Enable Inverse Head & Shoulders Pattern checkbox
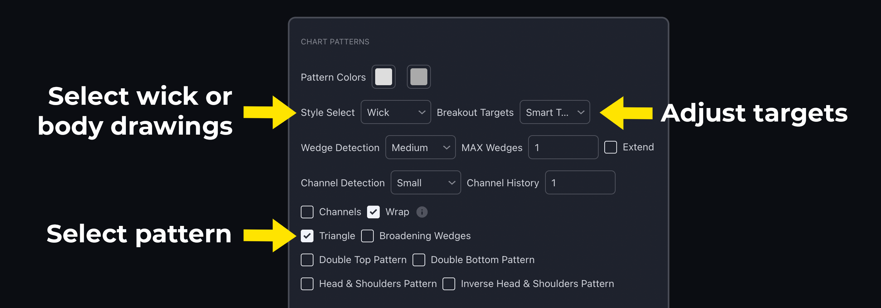Image resolution: width=881 pixels, height=308 pixels. 449,284
